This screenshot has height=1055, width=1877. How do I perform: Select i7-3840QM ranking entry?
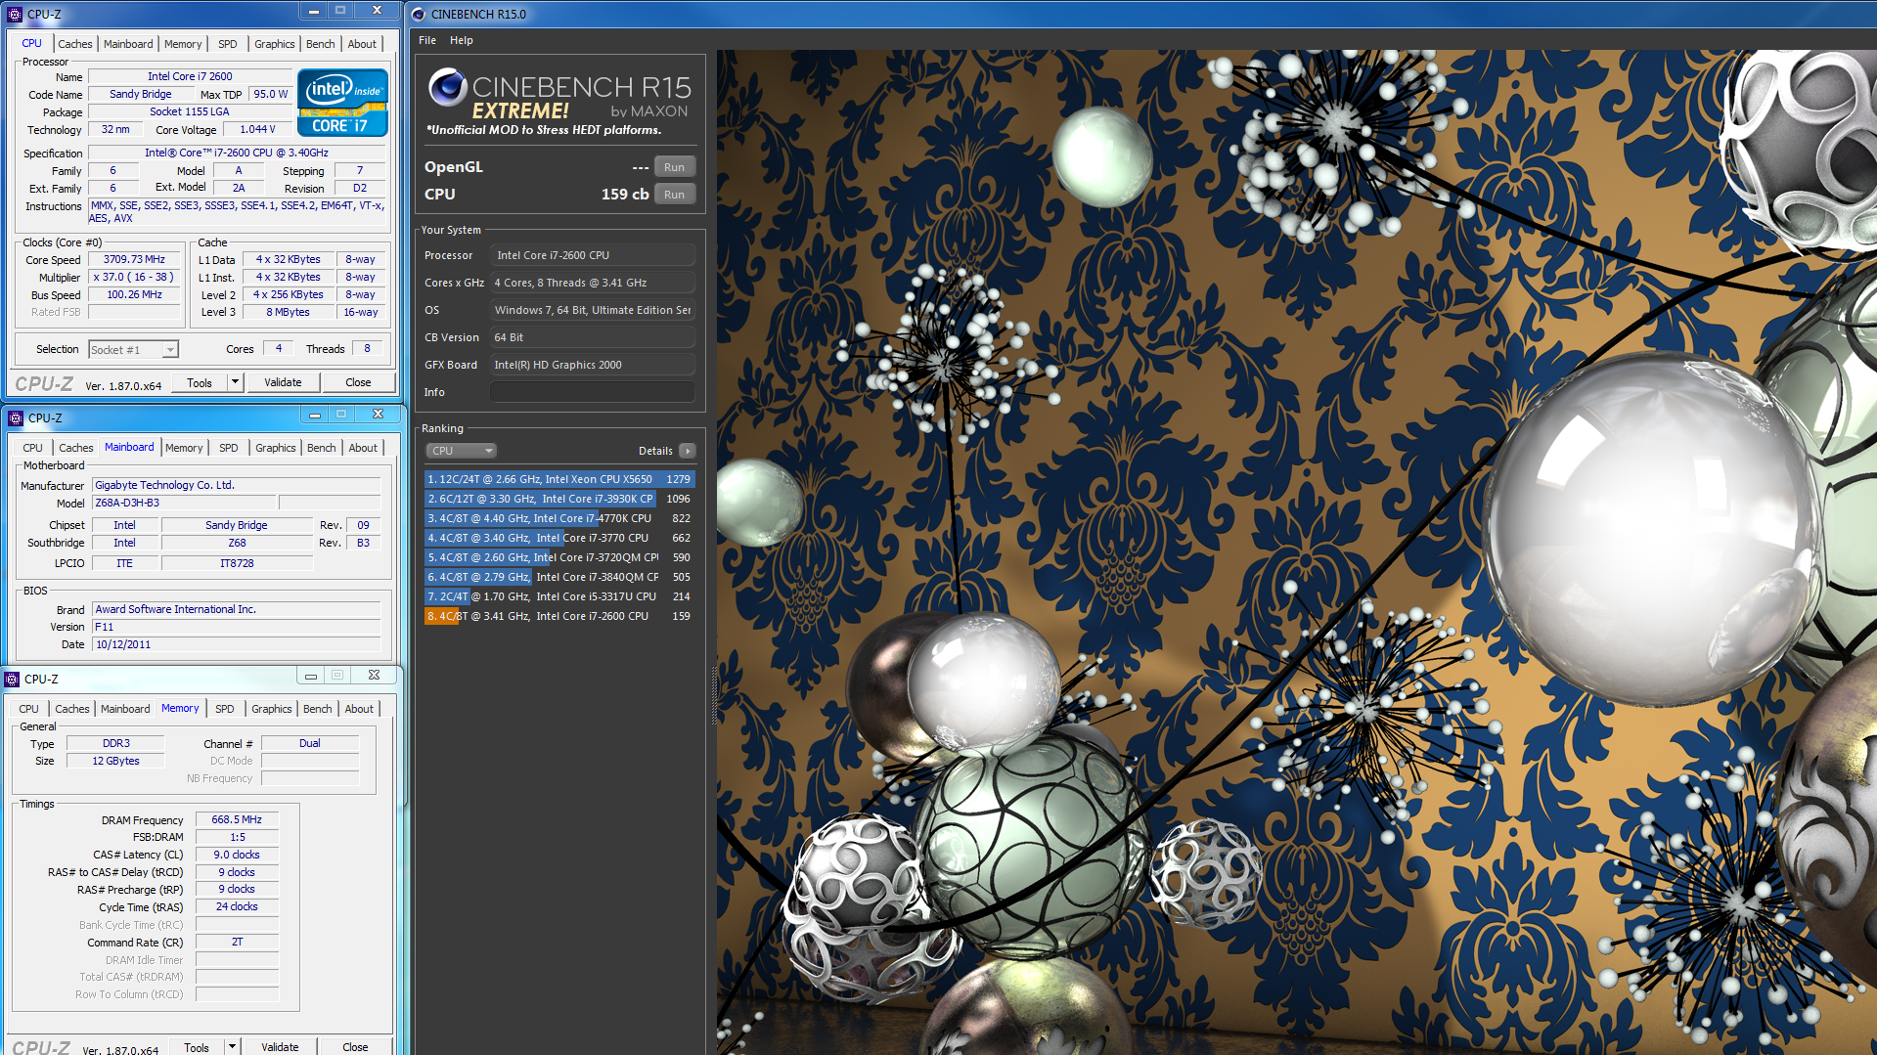559,577
